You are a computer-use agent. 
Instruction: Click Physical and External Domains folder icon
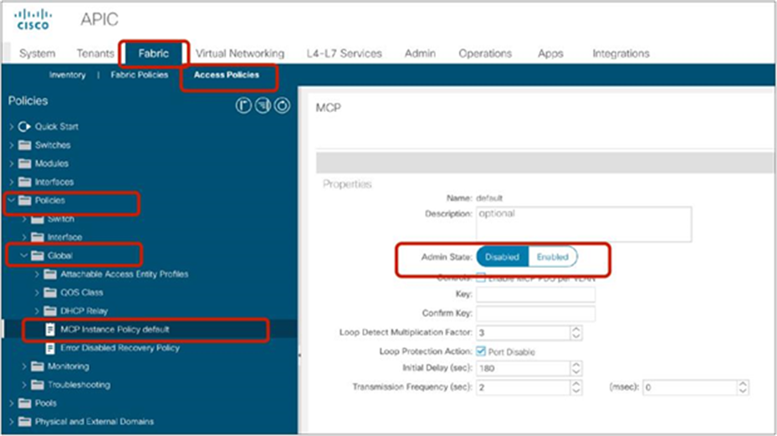click(24, 421)
